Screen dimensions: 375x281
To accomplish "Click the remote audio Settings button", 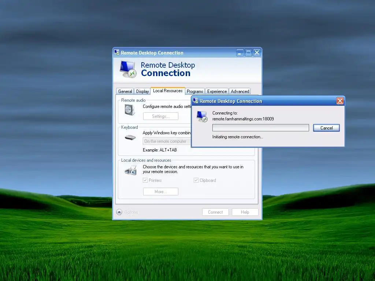I will tap(161, 116).
